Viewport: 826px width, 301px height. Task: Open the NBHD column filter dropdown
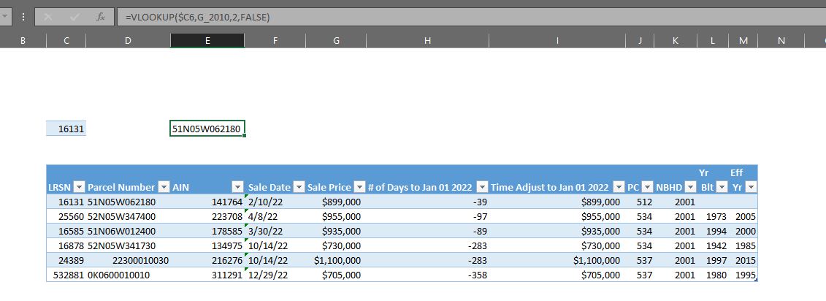[x=689, y=188]
